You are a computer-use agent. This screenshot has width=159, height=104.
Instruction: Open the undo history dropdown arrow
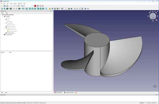tap(13, 6)
